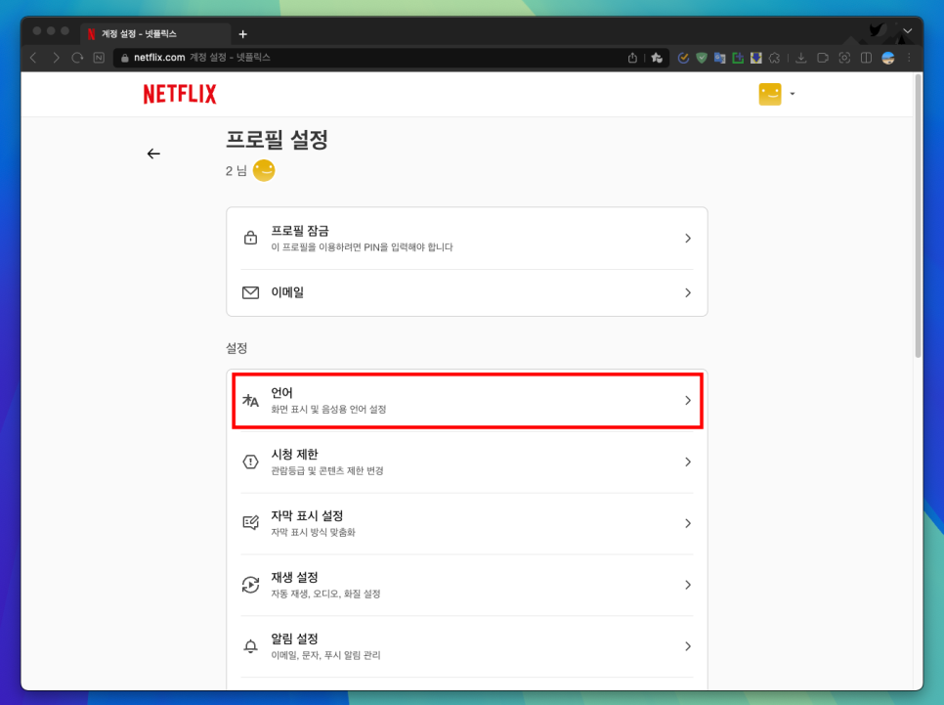Click the Netflix logo

coord(180,94)
